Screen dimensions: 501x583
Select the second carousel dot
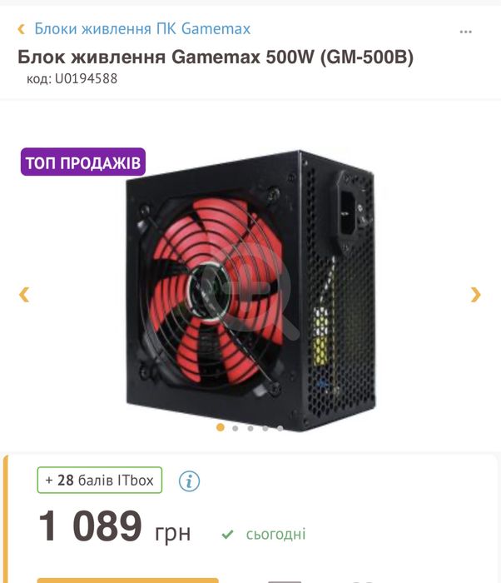pos(235,428)
